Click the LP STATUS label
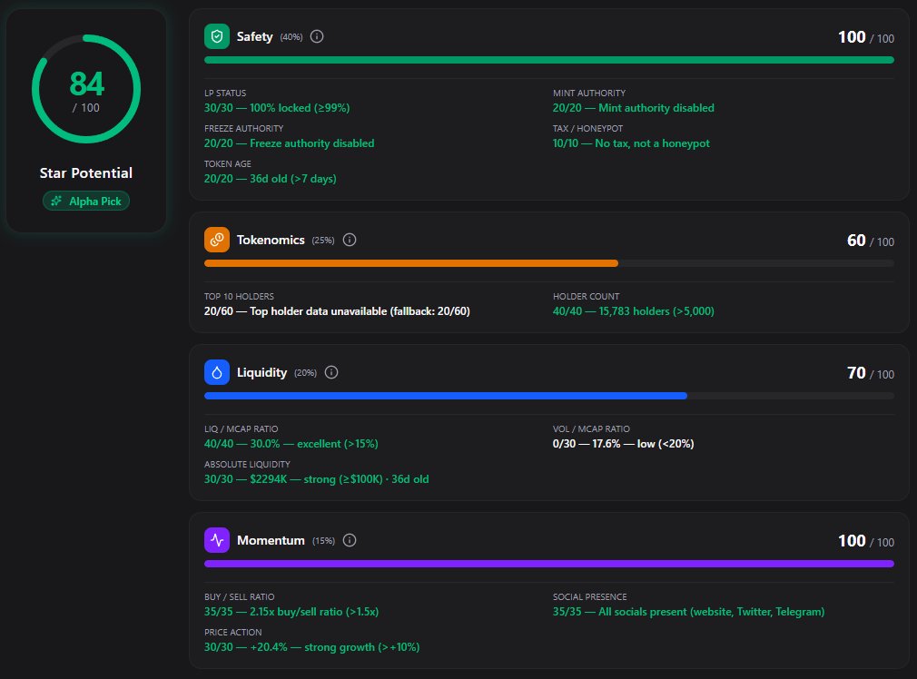 225,93
